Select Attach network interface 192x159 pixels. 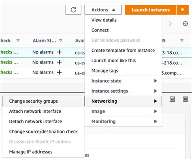coord(43,111)
